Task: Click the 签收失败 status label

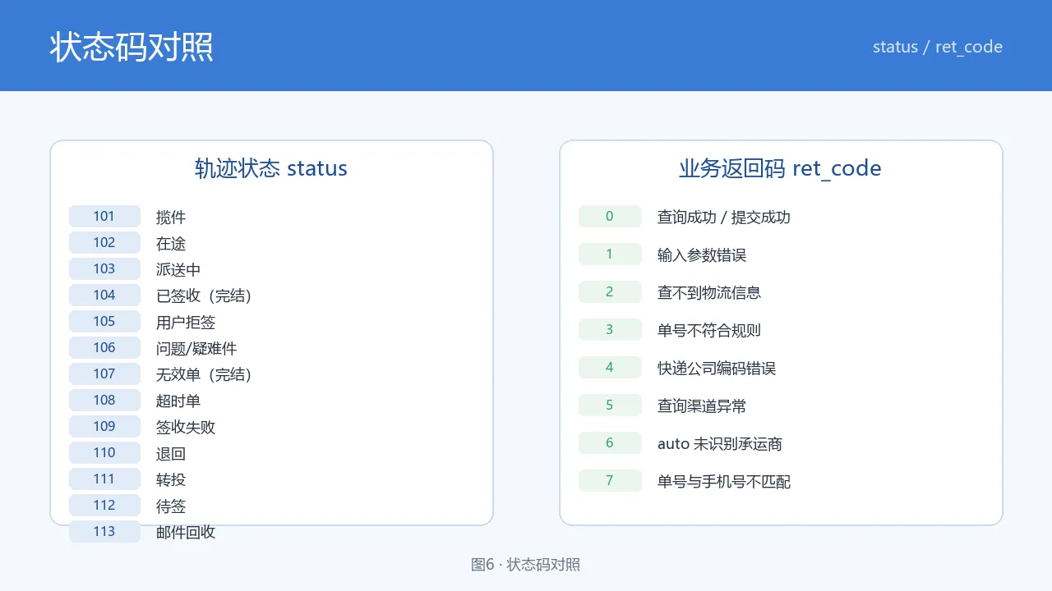Action: [x=186, y=428]
